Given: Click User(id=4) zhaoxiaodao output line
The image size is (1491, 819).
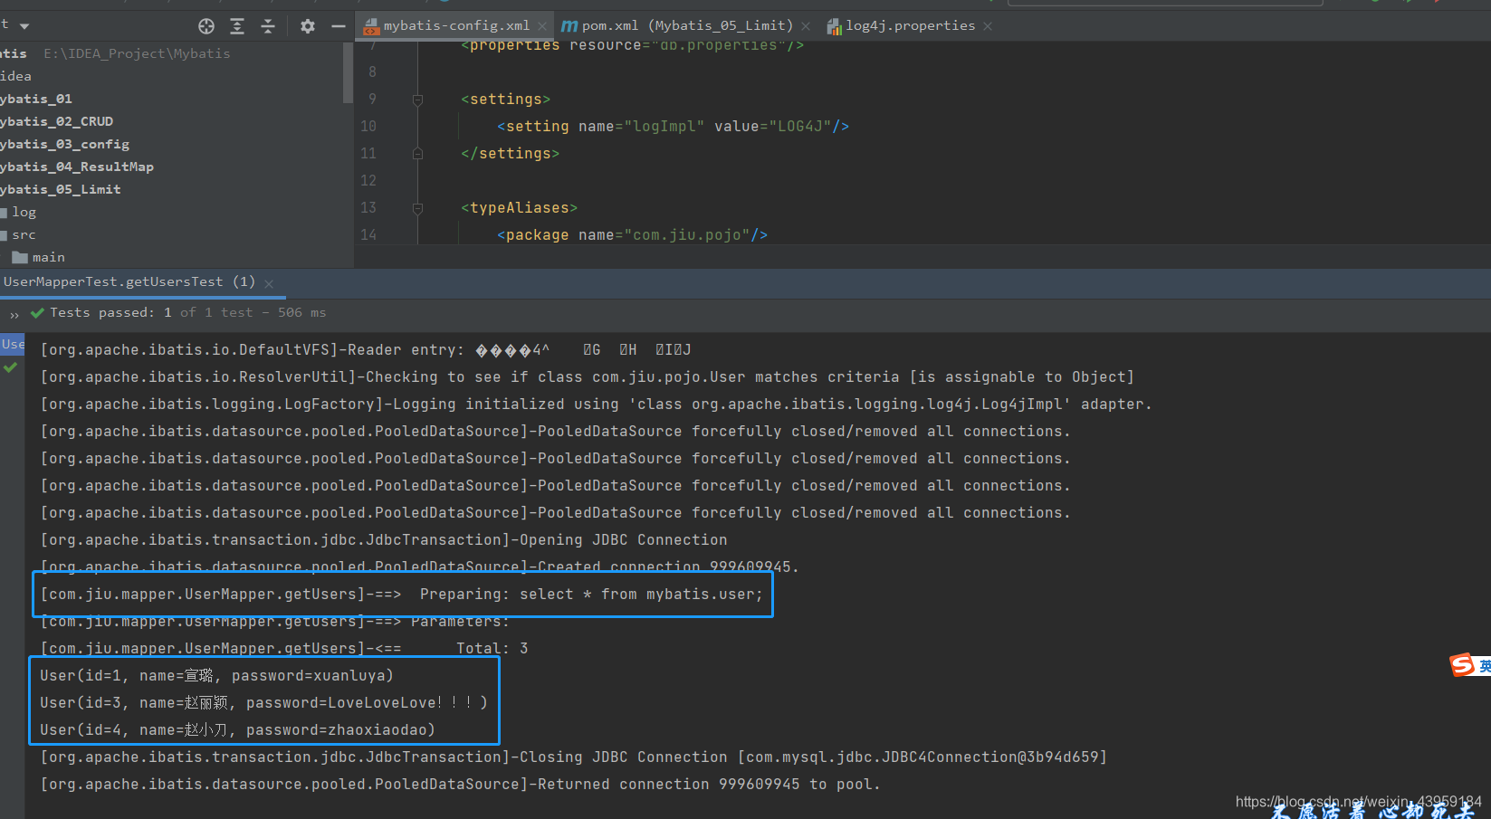Looking at the screenshot, I should [237, 730].
